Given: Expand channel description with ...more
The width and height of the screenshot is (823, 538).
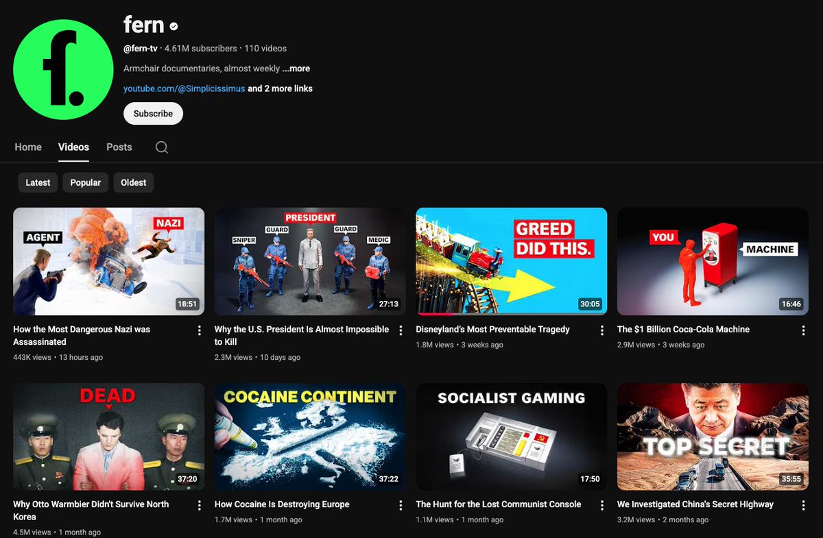Looking at the screenshot, I should coord(296,69).
